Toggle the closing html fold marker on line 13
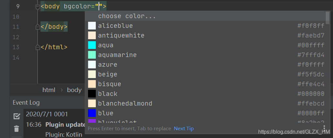Viewport: 333px width, 138px height. coord(38,47)
